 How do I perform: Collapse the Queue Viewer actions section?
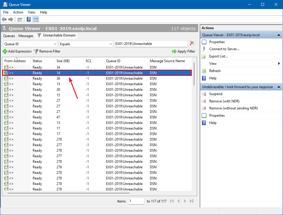[x=279, y=35]
